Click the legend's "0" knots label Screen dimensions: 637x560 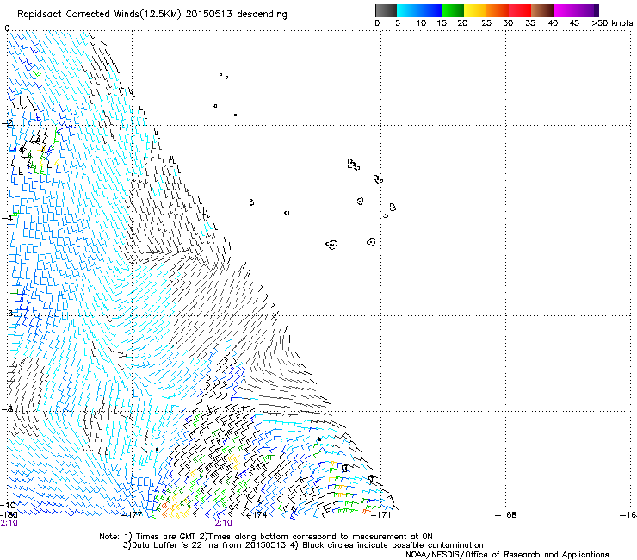[x=377, y=23]
